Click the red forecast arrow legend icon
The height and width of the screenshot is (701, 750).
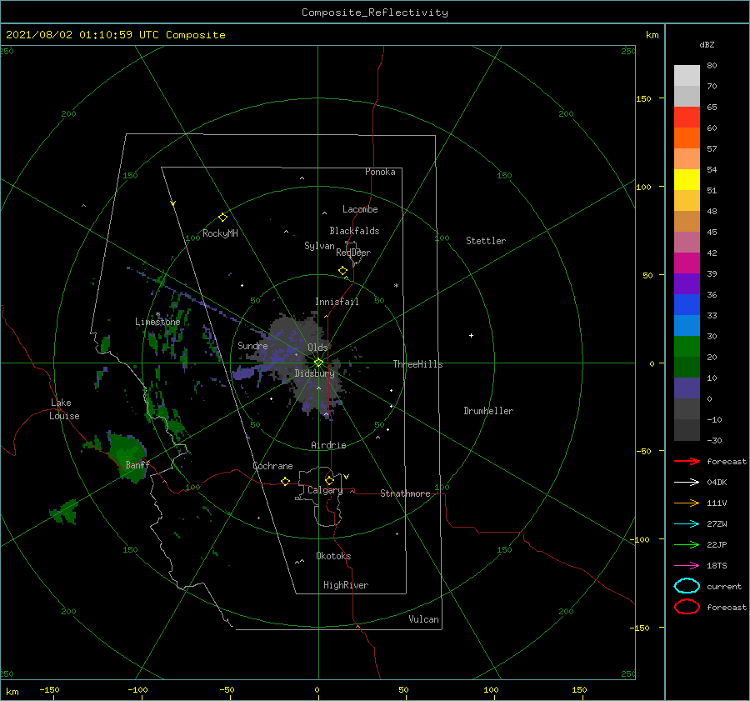tap(687, 461)
